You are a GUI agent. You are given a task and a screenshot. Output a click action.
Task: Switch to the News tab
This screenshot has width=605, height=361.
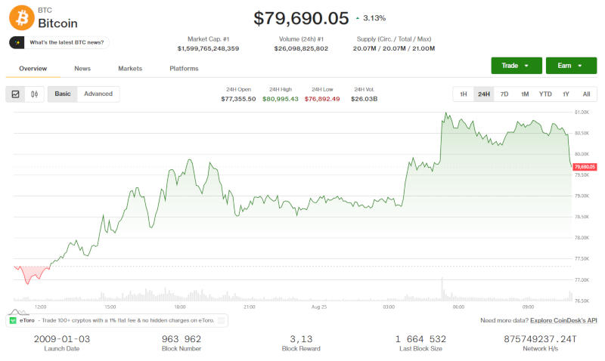click(x=82, y=69)
